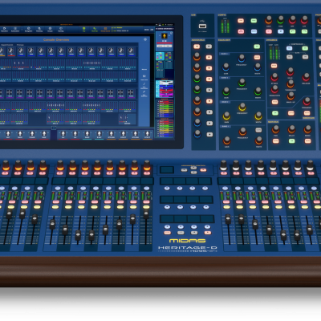Click the green knob in config section
The width and height of the screenshot is (321, 321).
pos(280,19)
